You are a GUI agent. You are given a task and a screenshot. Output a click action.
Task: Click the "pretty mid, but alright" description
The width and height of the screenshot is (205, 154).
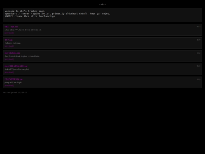13,83
